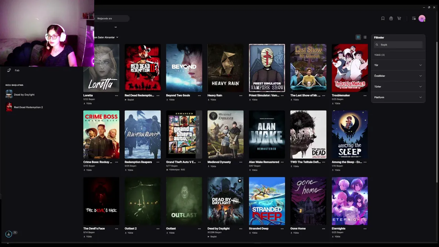Expand the Tür filter section

(x=398, y=65)
